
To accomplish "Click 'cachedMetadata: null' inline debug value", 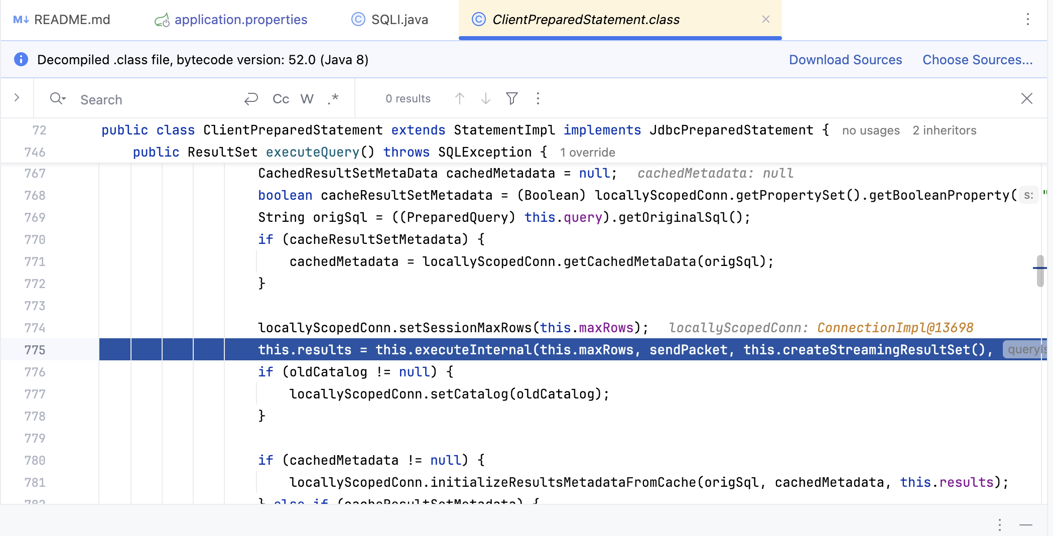I will 715,173.
